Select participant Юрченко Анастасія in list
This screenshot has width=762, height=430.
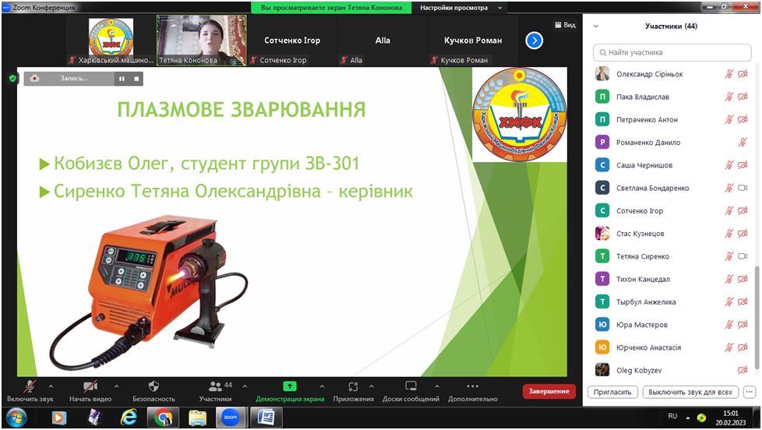(672, 347)
